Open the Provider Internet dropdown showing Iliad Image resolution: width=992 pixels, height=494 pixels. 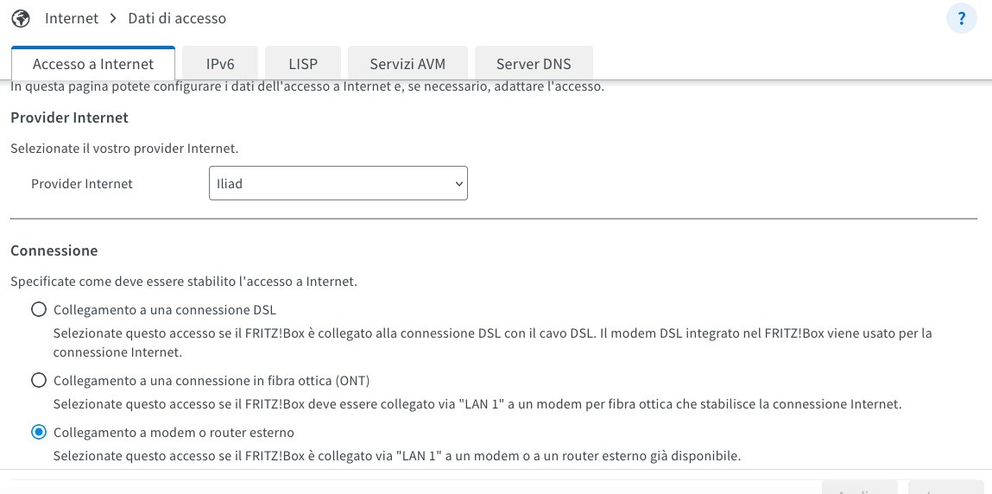pos(338,184)
